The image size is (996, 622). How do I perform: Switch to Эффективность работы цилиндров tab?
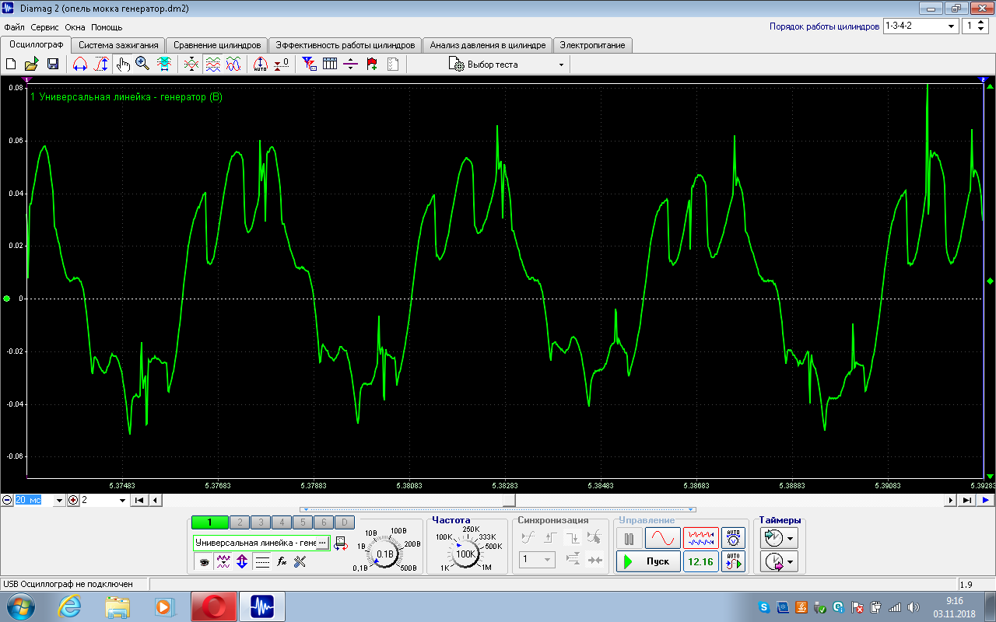pyautogui.click(x=345, y=45)
